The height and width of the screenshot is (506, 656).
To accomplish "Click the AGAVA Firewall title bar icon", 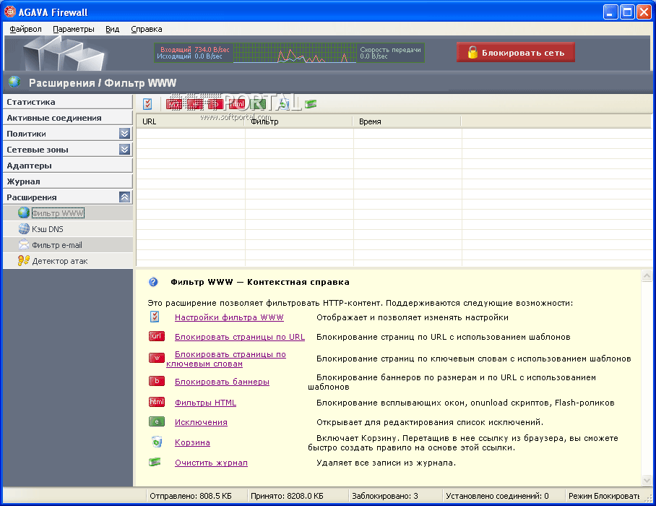I will [9, 12].
